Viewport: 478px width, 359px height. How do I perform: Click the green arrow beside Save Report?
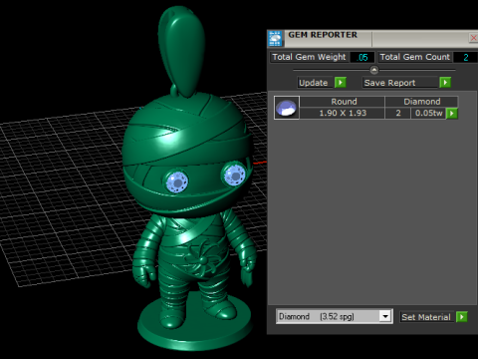pyautogui.click(x=445, y=82)
